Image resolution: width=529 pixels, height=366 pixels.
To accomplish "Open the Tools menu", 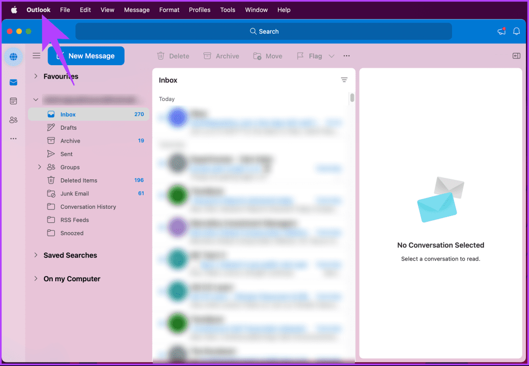I will click(227, 10).
